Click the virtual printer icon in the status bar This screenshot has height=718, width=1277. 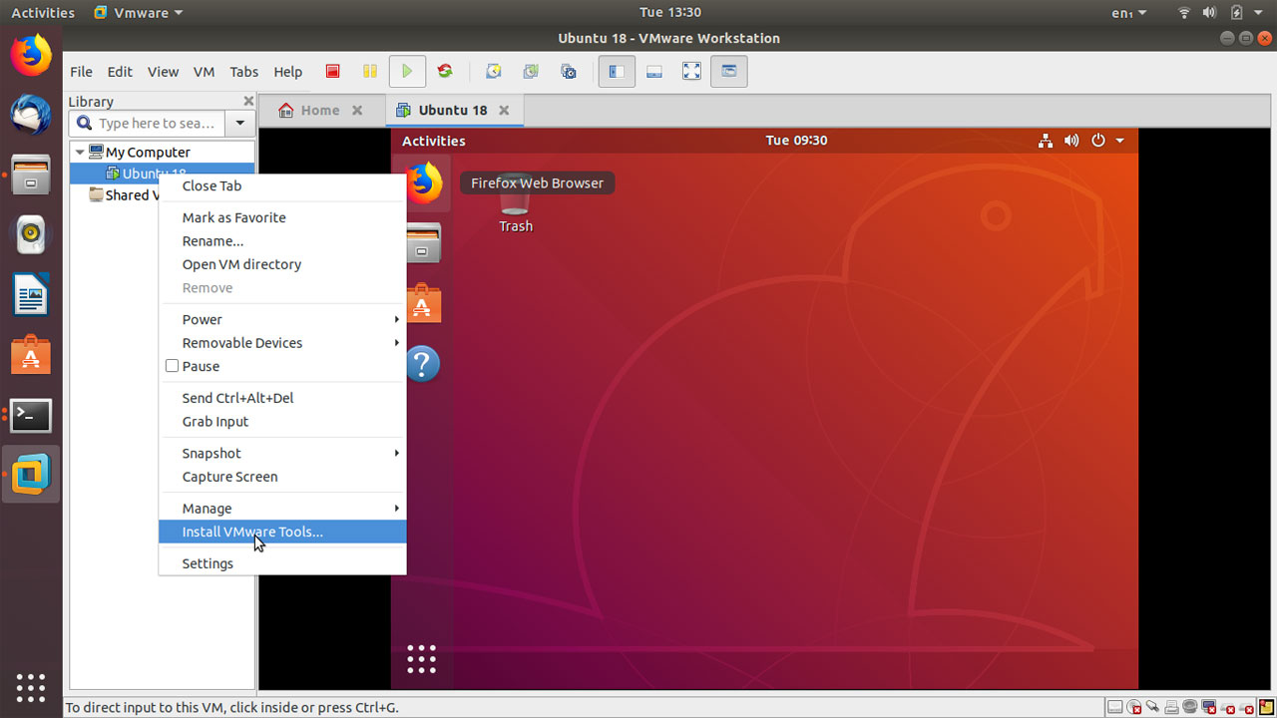coord(1170,707)
